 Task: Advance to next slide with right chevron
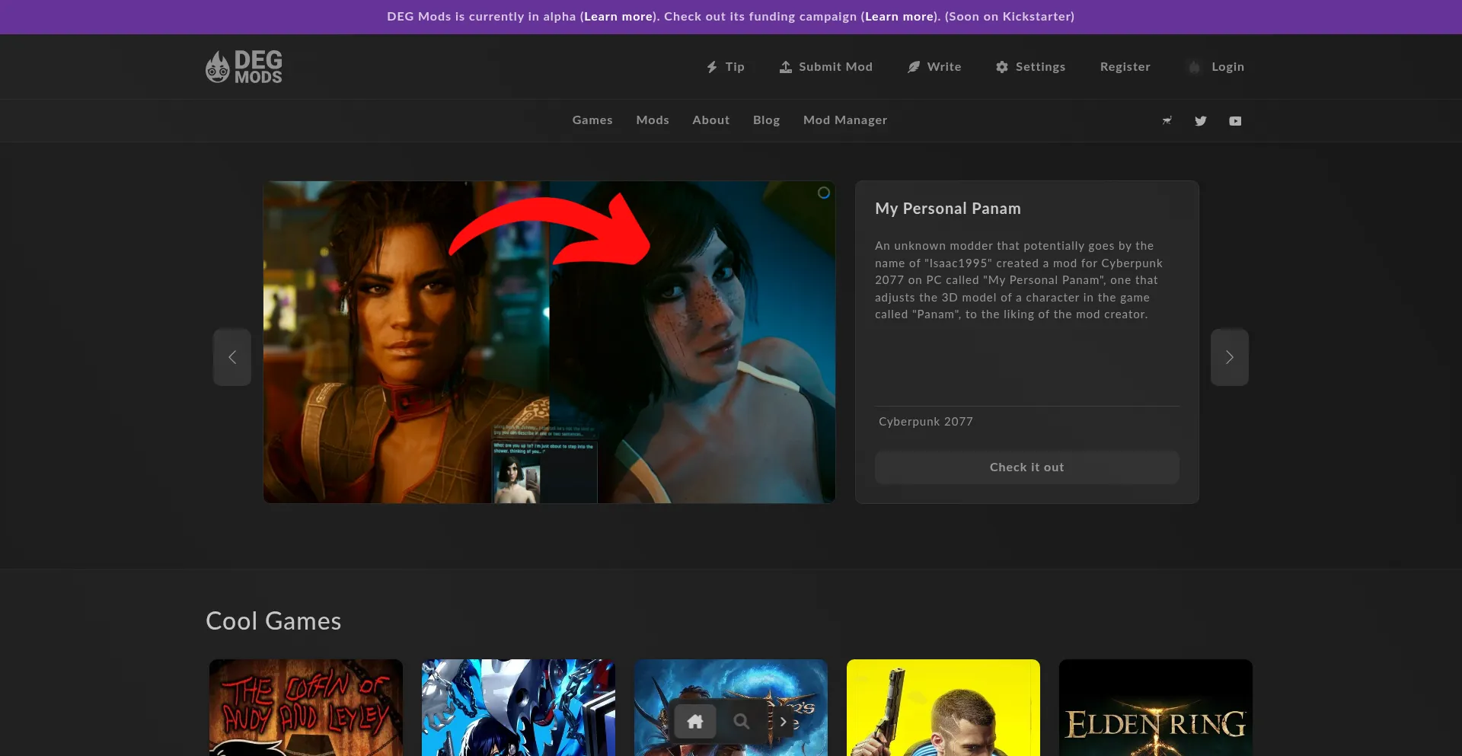pyautogui.click(x=1229, y=357)
